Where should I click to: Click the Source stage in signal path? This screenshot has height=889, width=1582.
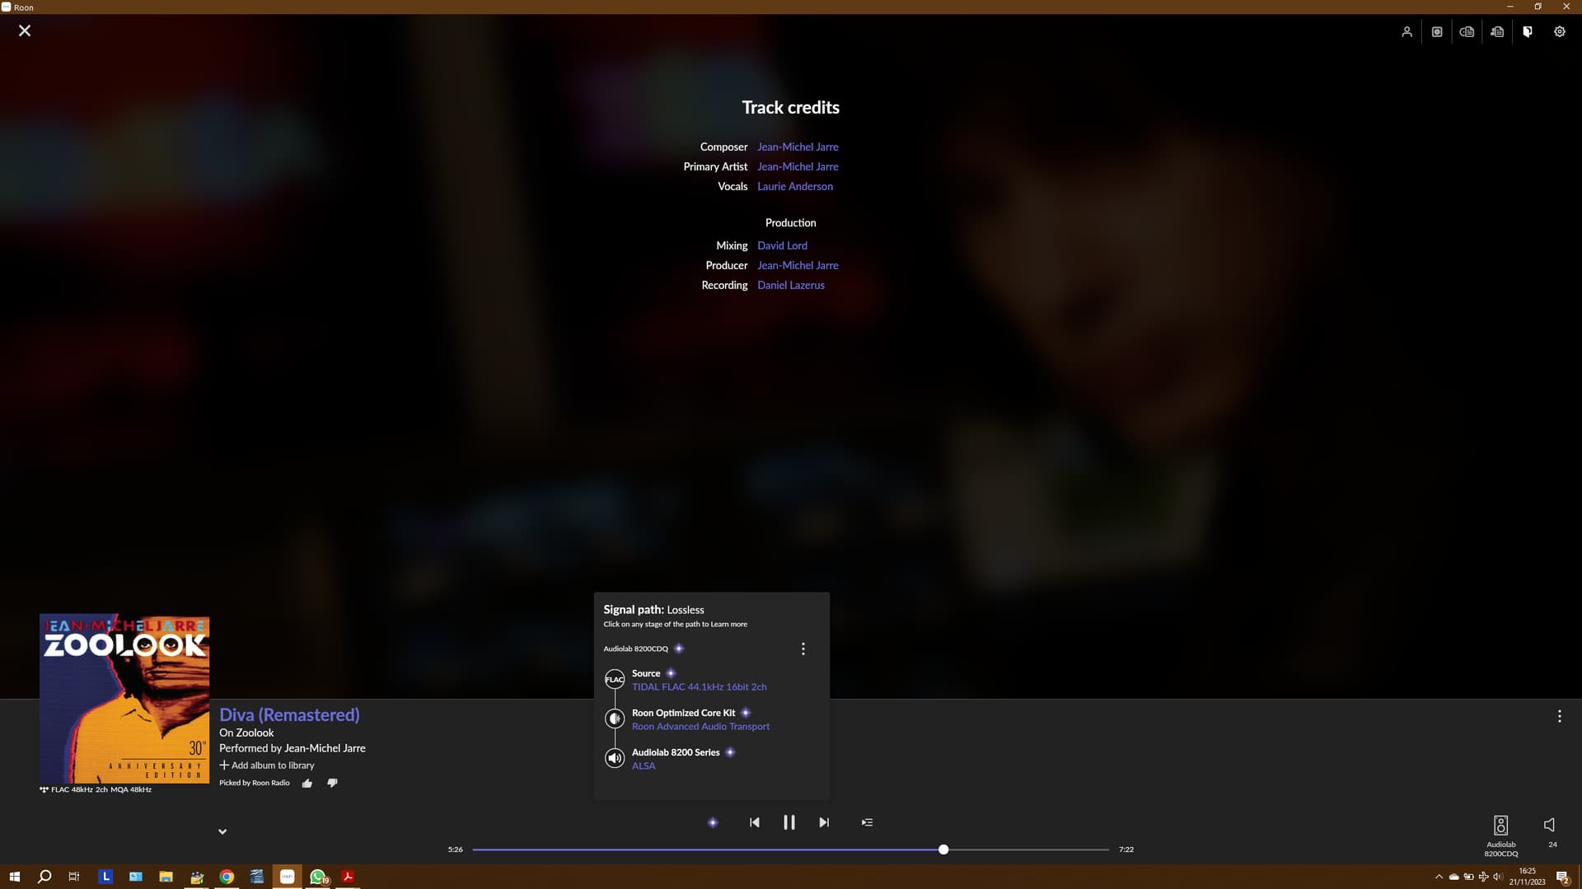coord(646,673)
